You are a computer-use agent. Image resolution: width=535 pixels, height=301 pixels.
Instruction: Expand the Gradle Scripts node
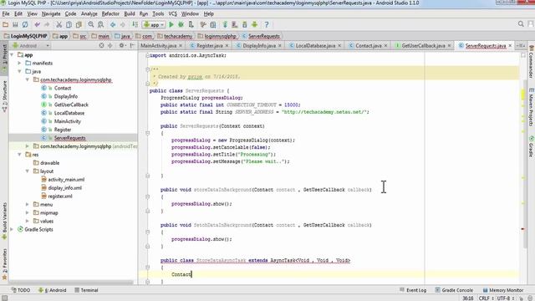tap(12, 229)
